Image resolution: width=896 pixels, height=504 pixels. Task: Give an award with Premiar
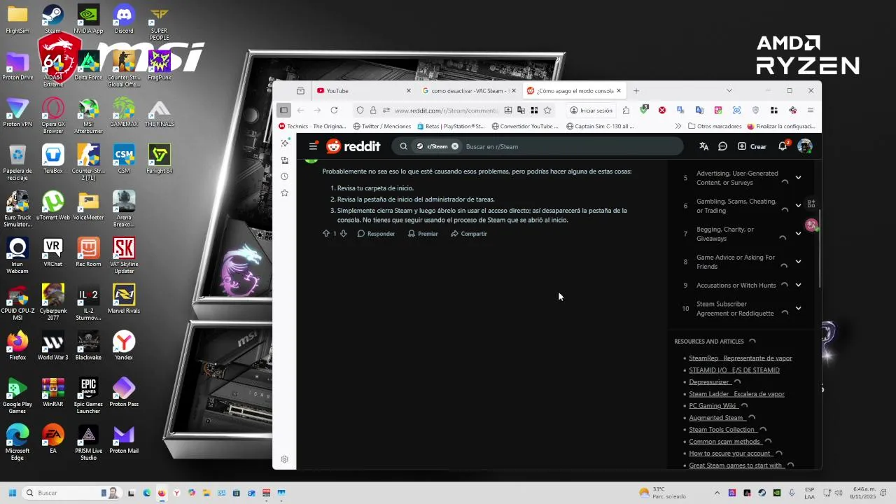(423, 234)
